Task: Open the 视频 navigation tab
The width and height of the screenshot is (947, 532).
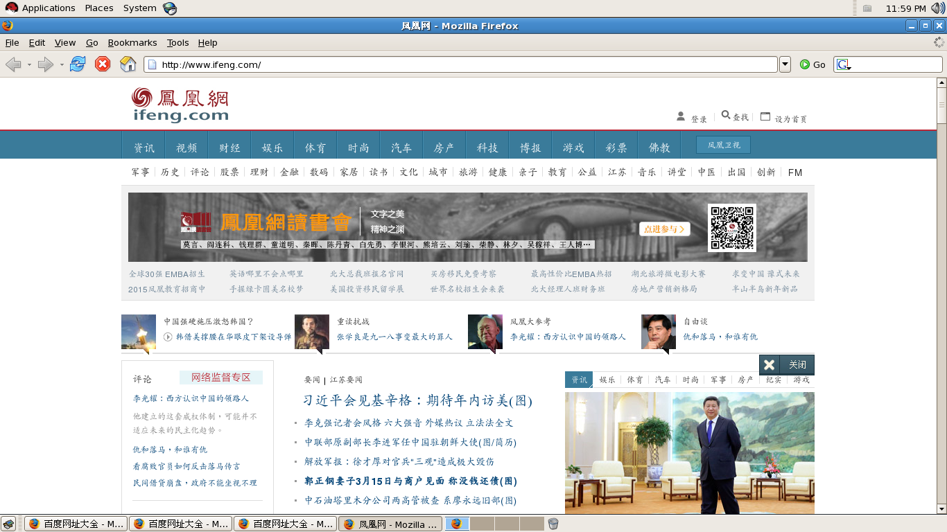Action: tap(186, 148)
